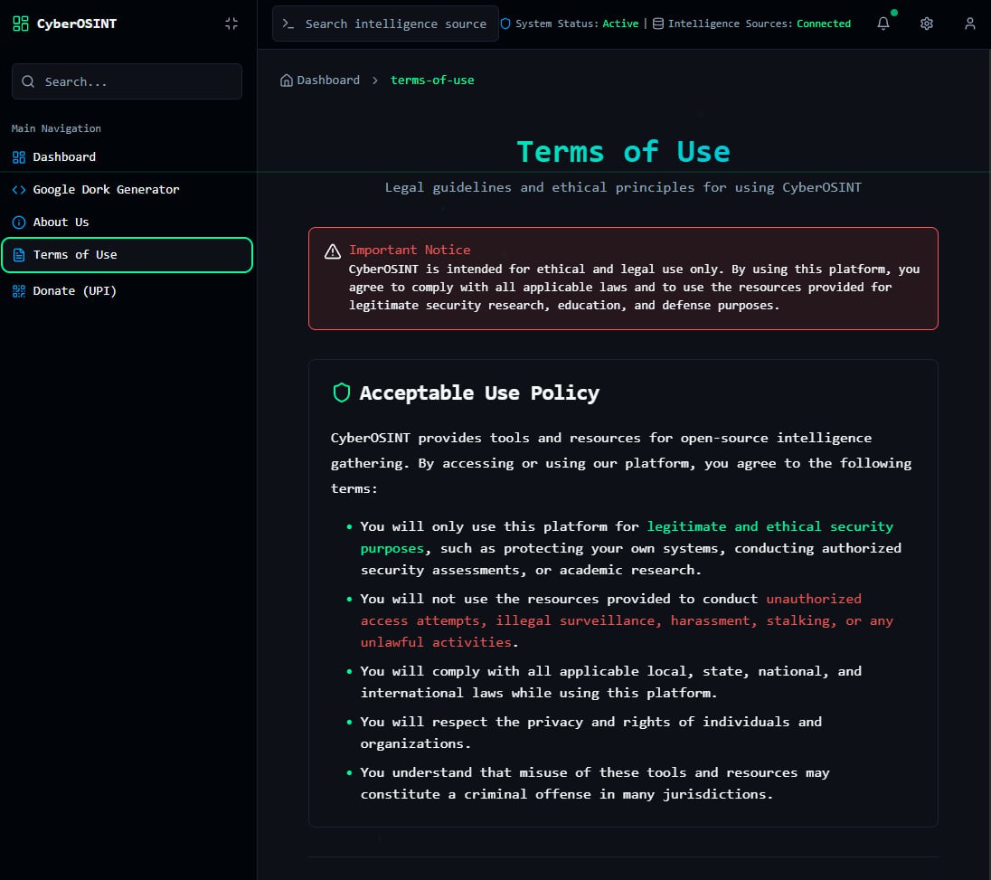
Task: Click the Intelligence Sources database icon
Action: 658,24
